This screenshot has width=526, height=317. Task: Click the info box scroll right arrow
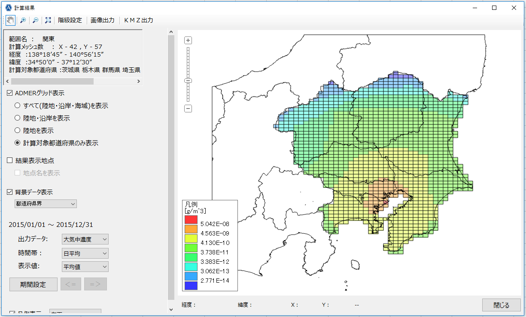[138, 81]
